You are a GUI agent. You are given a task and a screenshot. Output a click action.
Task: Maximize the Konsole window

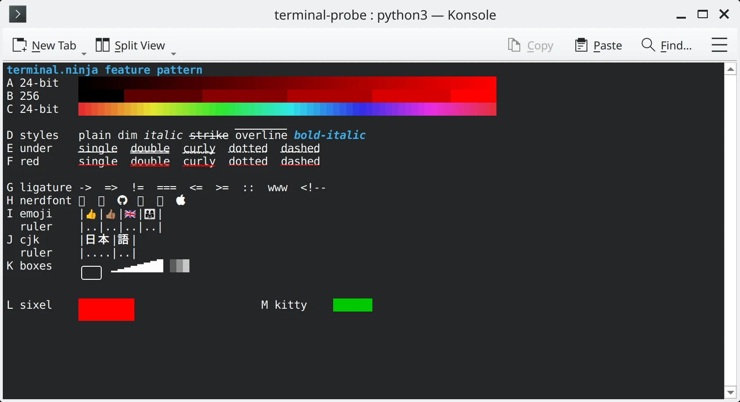click(x=703, y=14)
